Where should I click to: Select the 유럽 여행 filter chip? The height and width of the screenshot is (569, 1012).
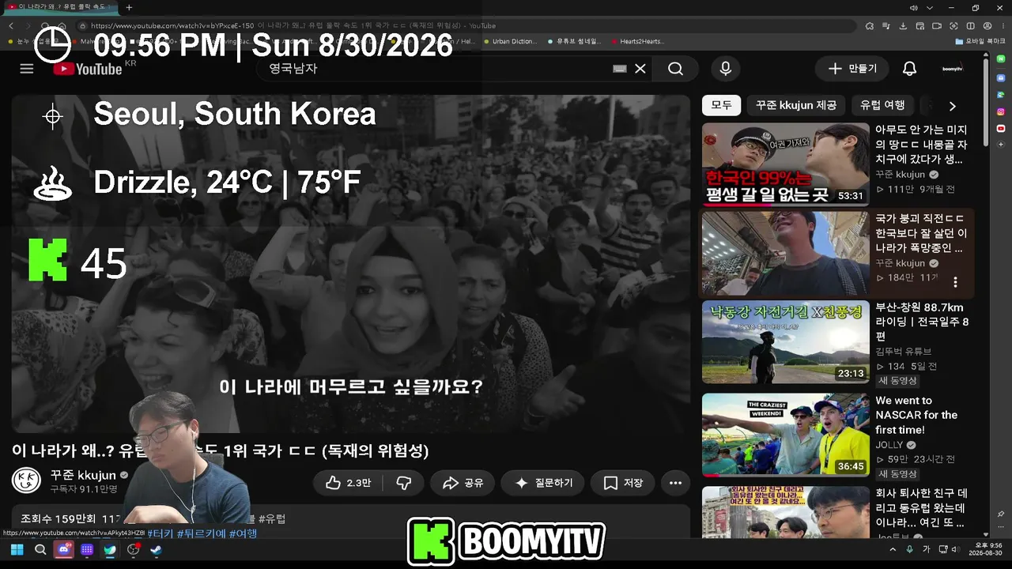(x=882, y=105)
